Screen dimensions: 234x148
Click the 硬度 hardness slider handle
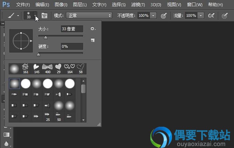(x=38, y=55)
